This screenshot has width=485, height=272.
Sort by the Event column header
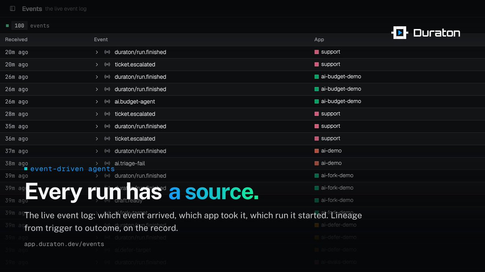click(101, 39)
